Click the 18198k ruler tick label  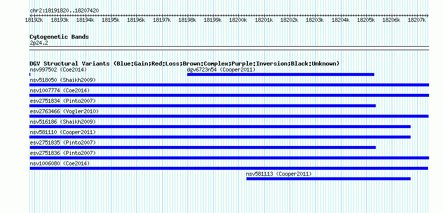point(187,20)
